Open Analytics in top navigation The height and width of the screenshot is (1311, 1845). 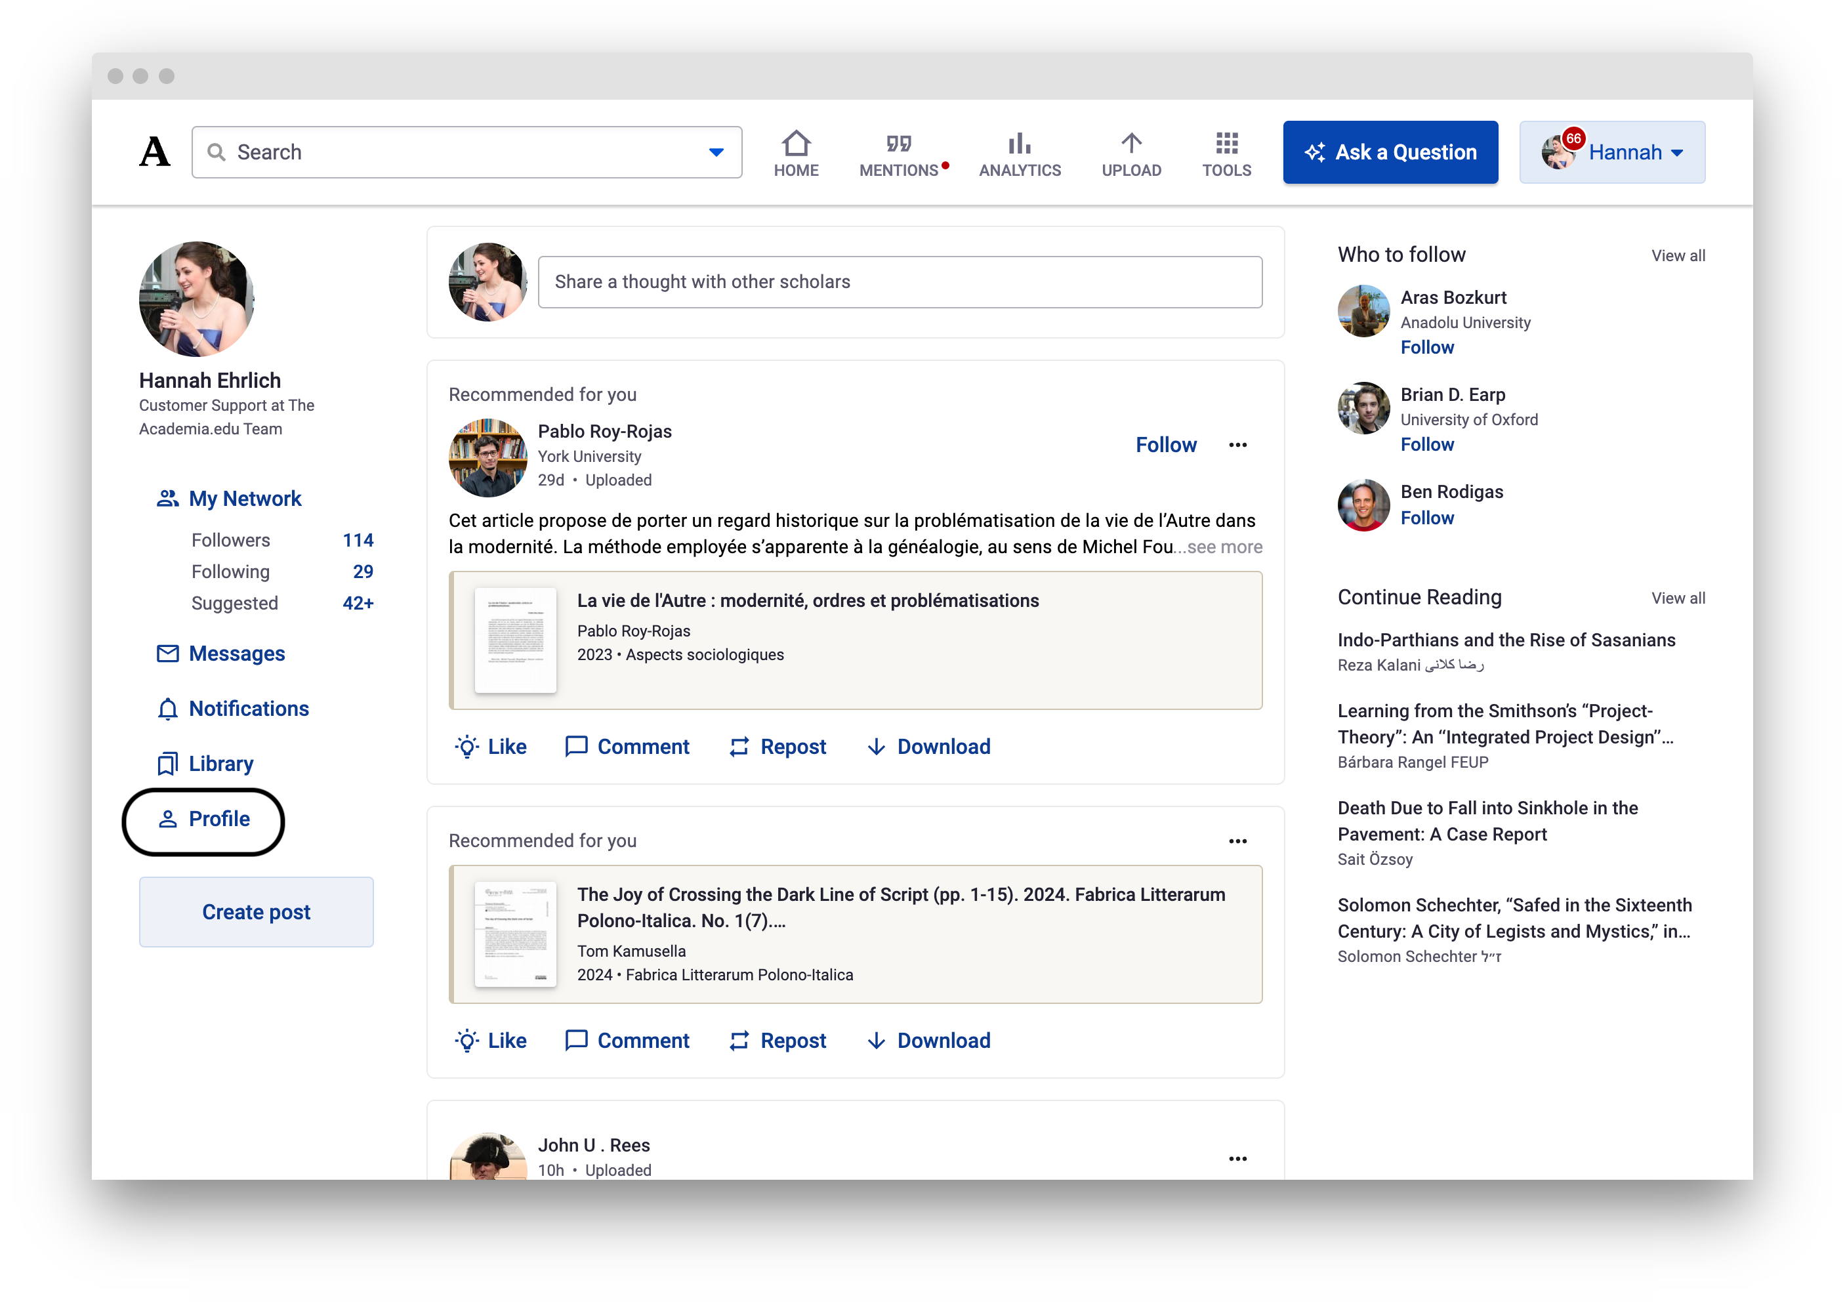tap(1020, 154)
